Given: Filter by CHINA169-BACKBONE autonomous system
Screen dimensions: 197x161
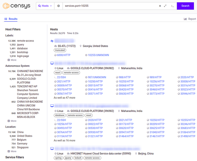Looking at the screenshot, I should [30, 105].
